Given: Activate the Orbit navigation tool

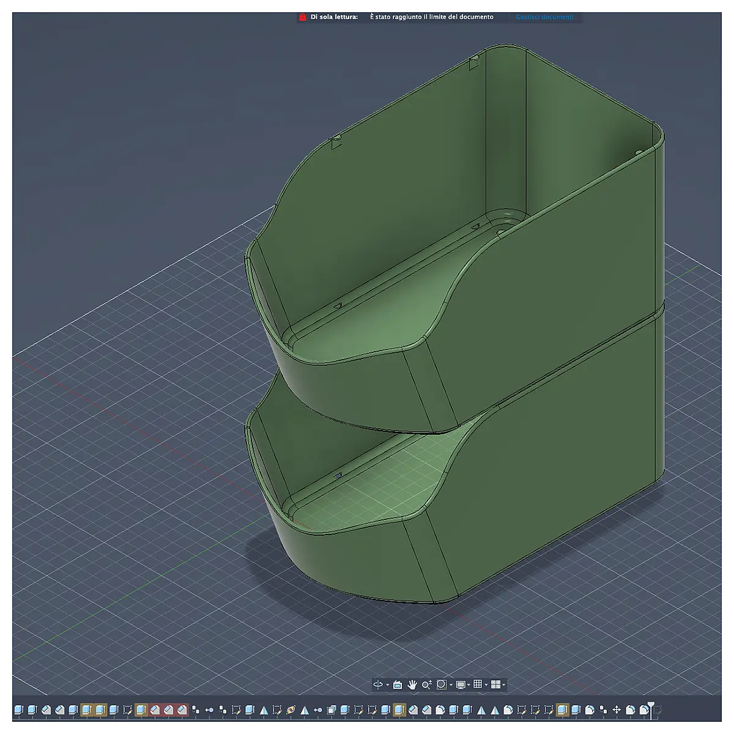Looking at the screenshot, I should pyautogui.click(x=378, y=684).
